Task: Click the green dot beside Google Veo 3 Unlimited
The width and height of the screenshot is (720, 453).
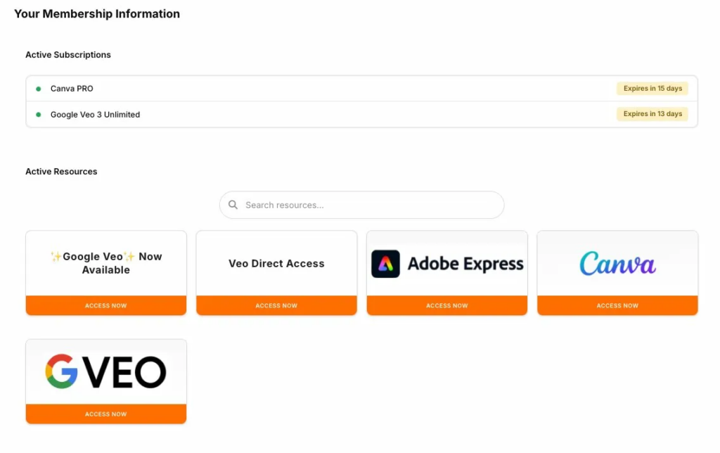Action: [39, 115]
